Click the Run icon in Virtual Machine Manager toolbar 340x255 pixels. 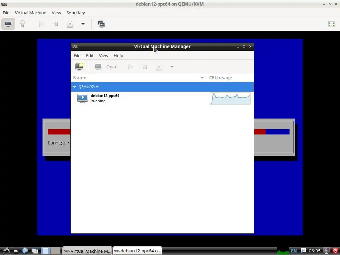[130, 67]
